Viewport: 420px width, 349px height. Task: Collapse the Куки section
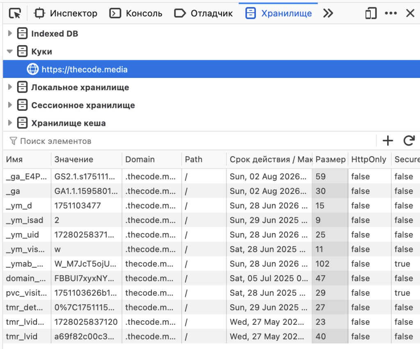(9, 51)
